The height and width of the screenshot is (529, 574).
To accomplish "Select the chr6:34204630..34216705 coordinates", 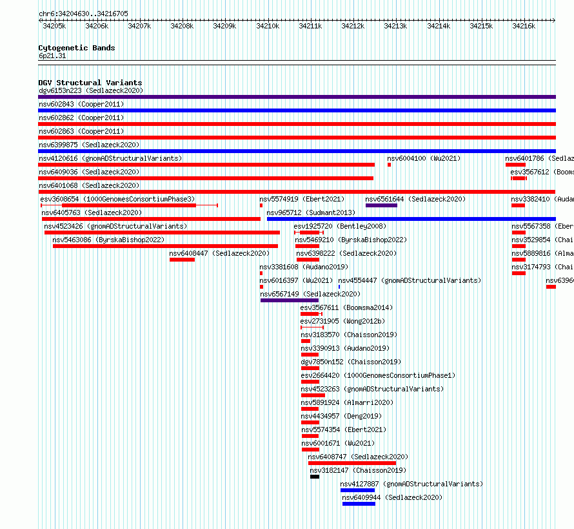I will (x=83, y=14).
